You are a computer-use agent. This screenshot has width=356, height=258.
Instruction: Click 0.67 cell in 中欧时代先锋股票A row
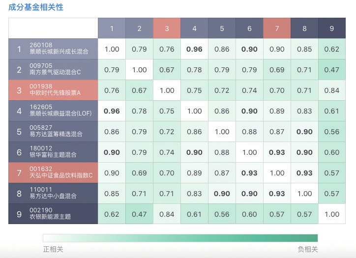click(x=140, y=90)
